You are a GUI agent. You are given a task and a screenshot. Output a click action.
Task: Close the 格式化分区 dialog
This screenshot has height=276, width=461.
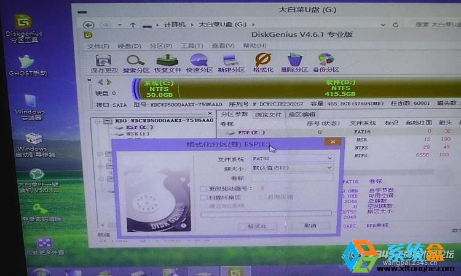point(333,142)
